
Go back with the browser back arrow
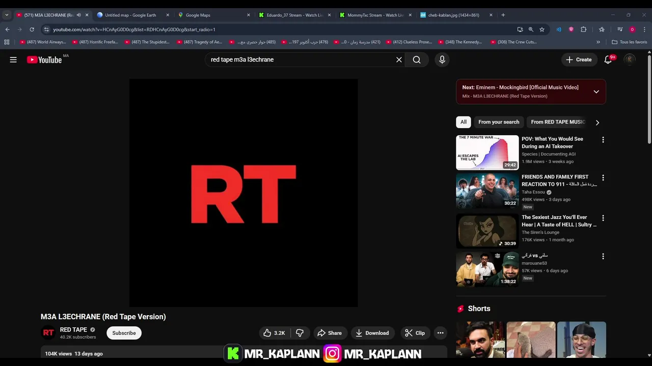click(7, 29)
